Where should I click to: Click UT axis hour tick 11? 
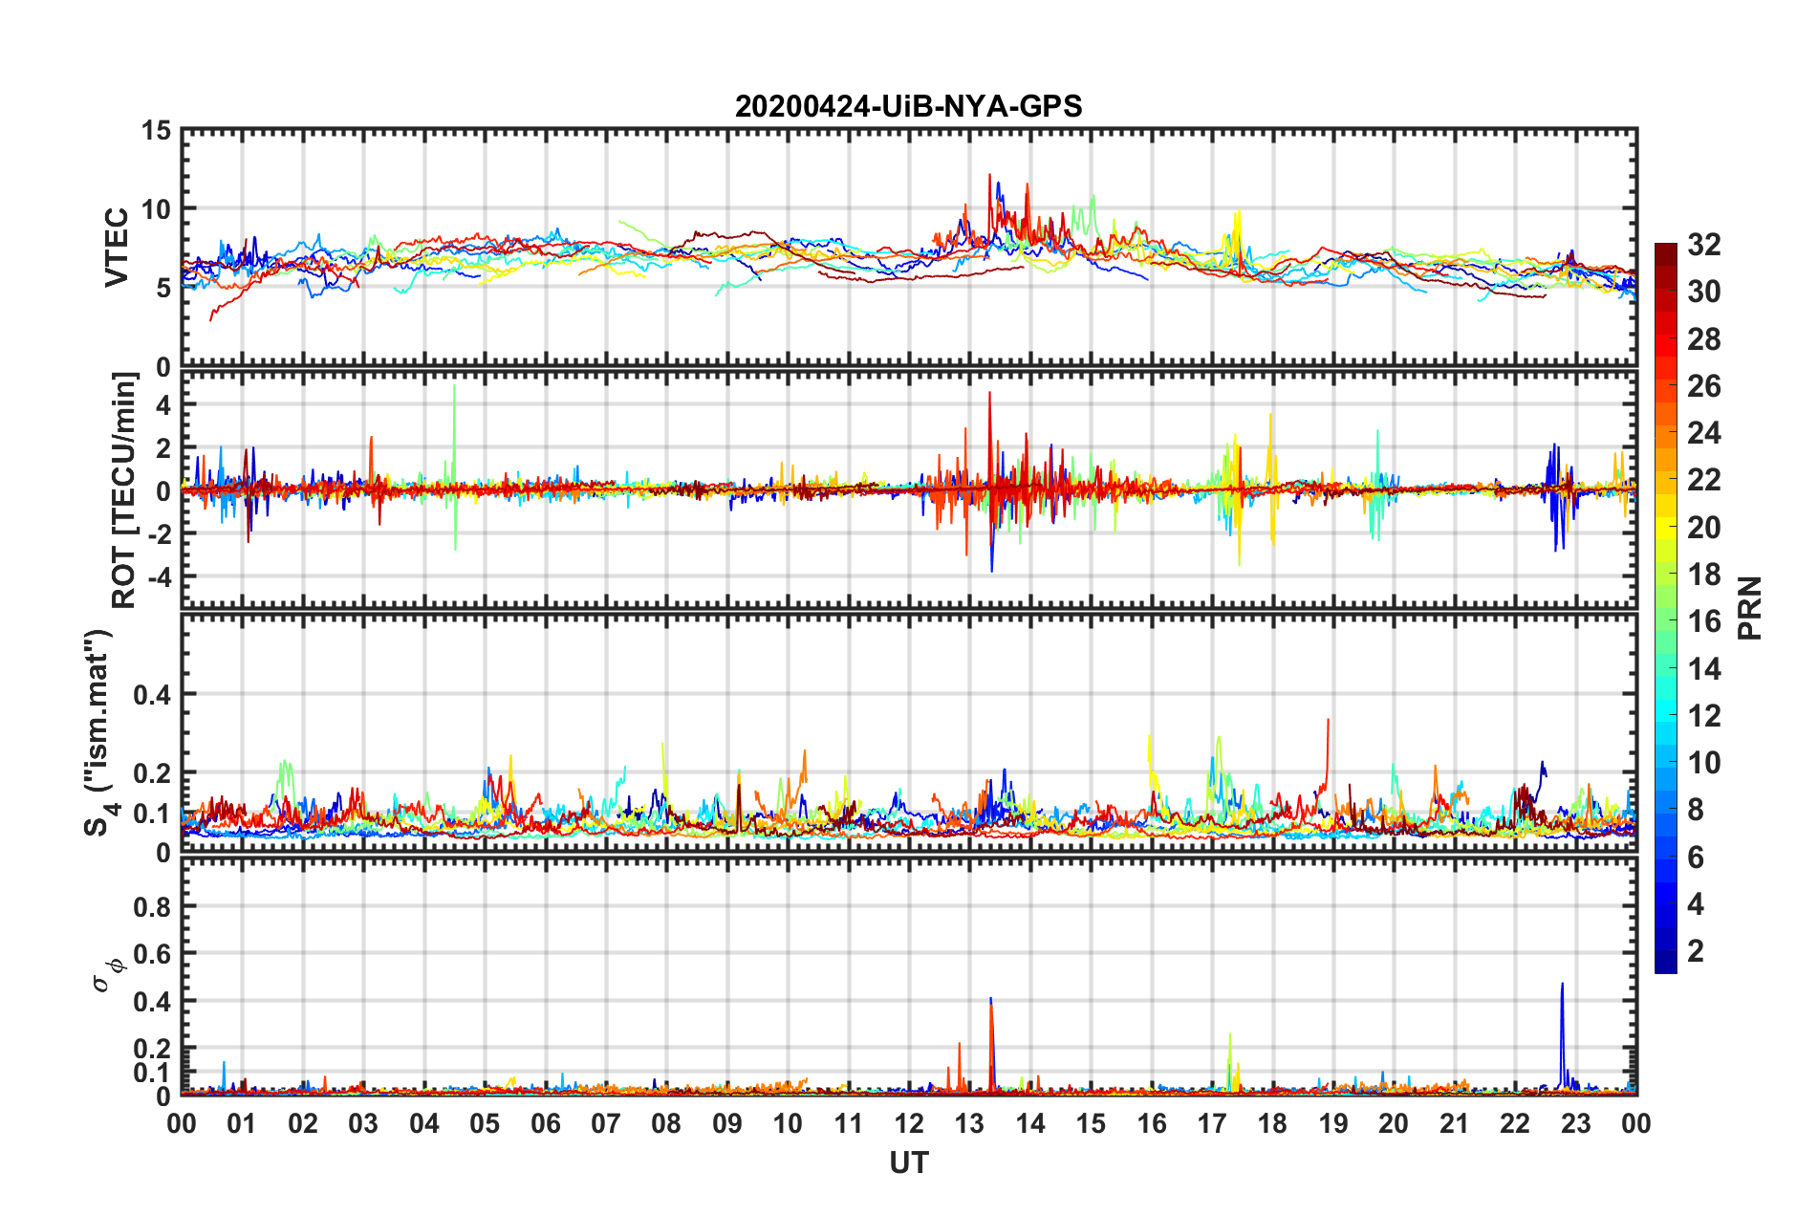pyautogui.click(x=849, y=1123)
